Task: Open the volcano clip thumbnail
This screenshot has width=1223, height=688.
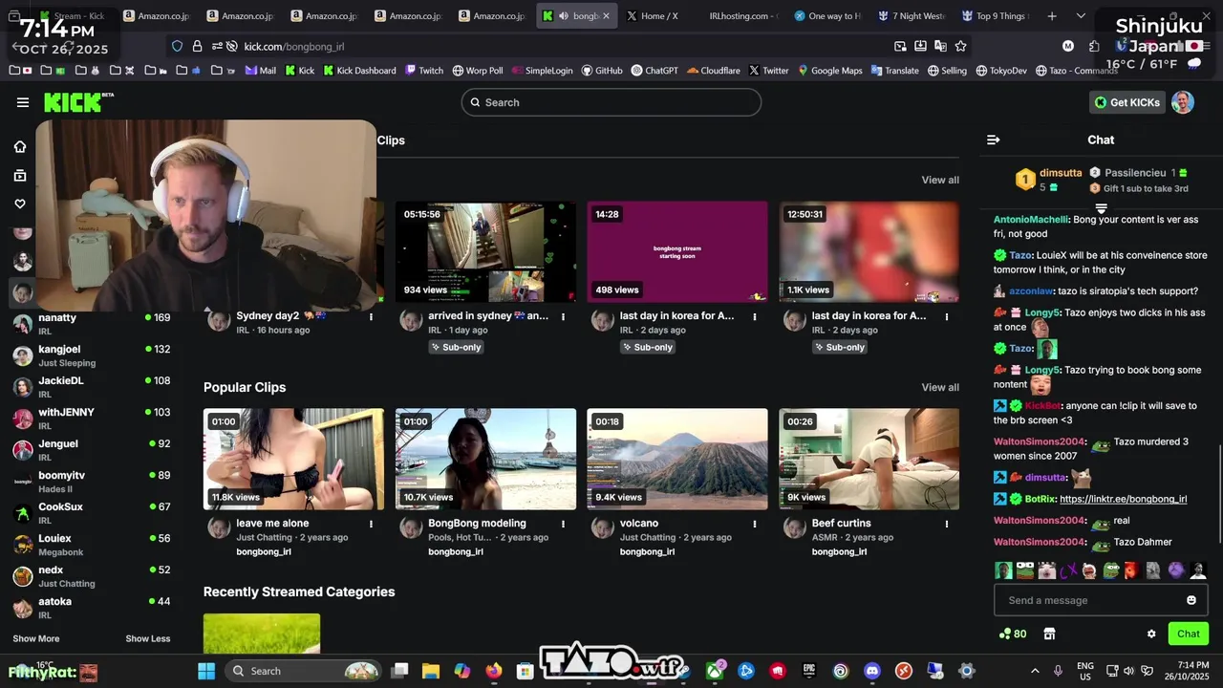Action: (x=677, y=460)
